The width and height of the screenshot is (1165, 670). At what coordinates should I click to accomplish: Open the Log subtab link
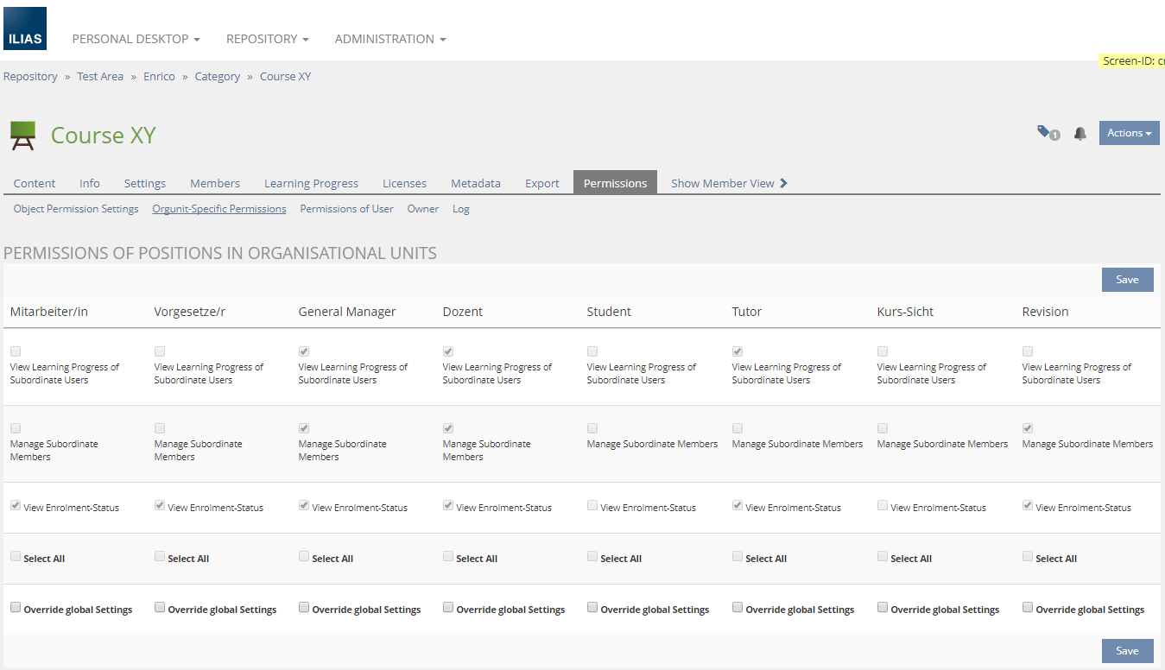tap(460, 209)
